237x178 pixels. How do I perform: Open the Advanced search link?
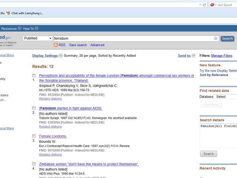click(97, 45)
